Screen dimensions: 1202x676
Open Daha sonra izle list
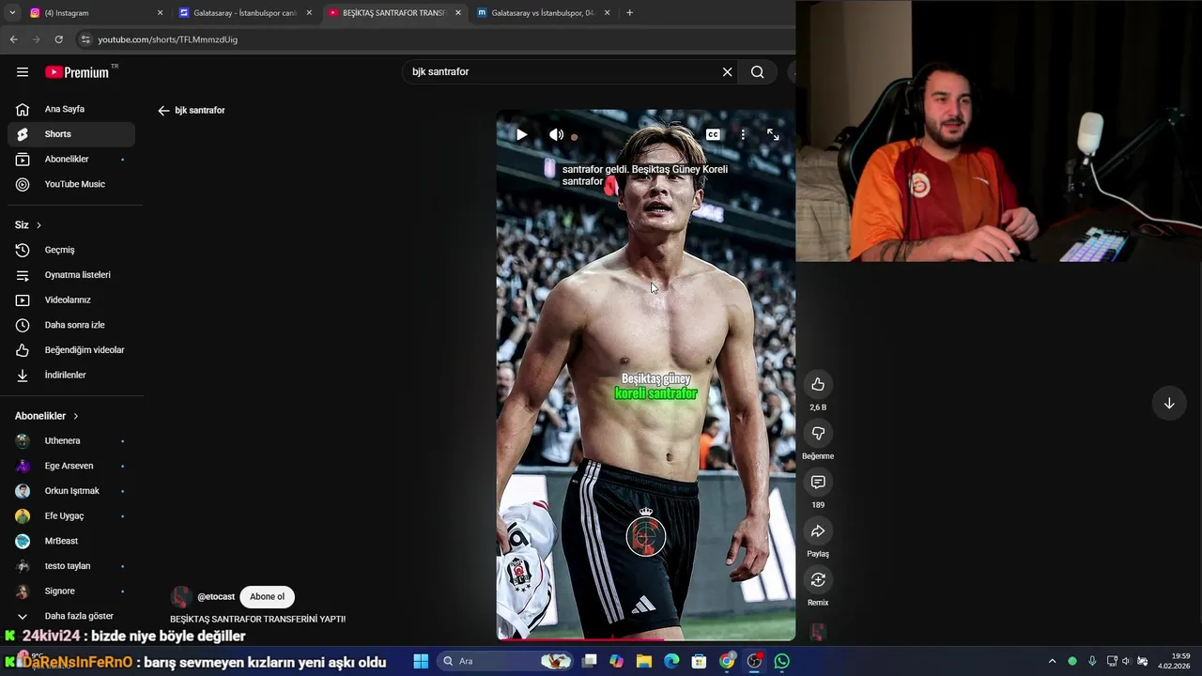pos(71,325)
